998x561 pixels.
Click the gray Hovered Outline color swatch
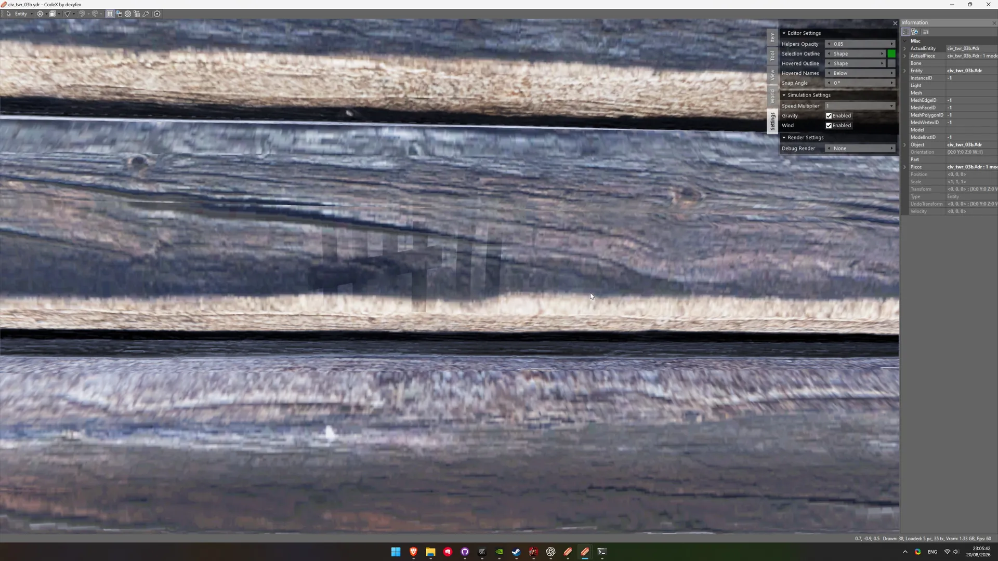coord(891,63)
